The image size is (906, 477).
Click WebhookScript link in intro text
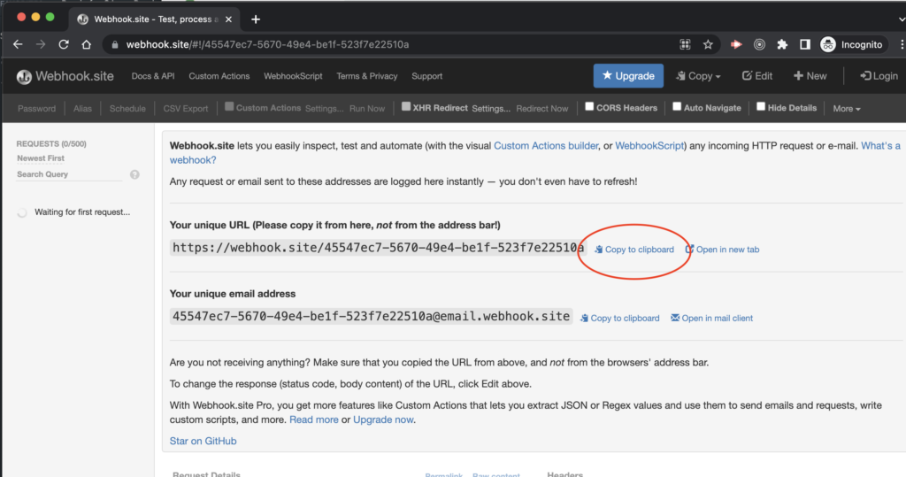click(649, 146)
